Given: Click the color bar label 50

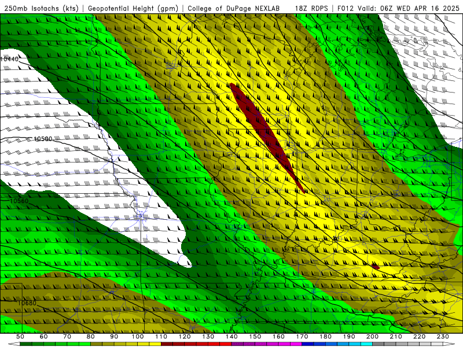Looking at the screenshot, I should 20,337.
